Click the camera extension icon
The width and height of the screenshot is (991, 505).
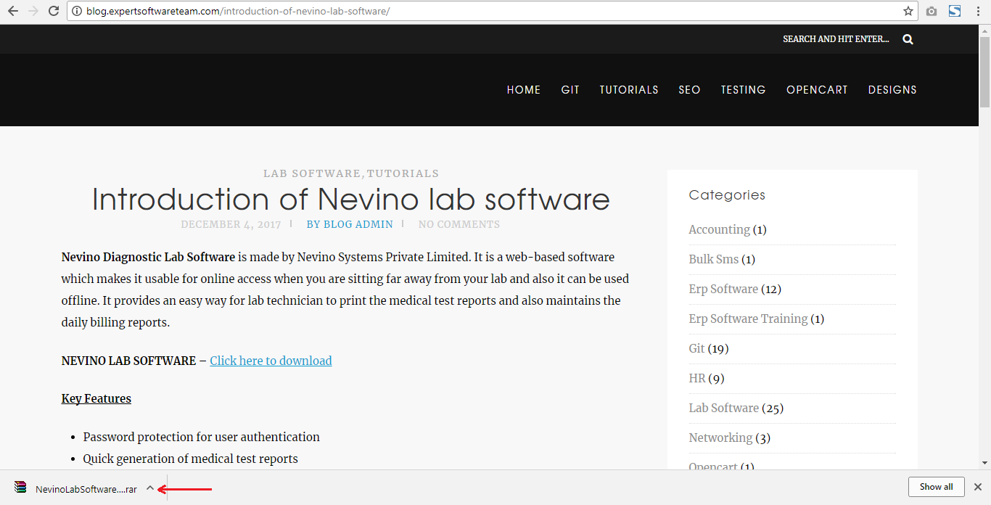tap(932, 11)
